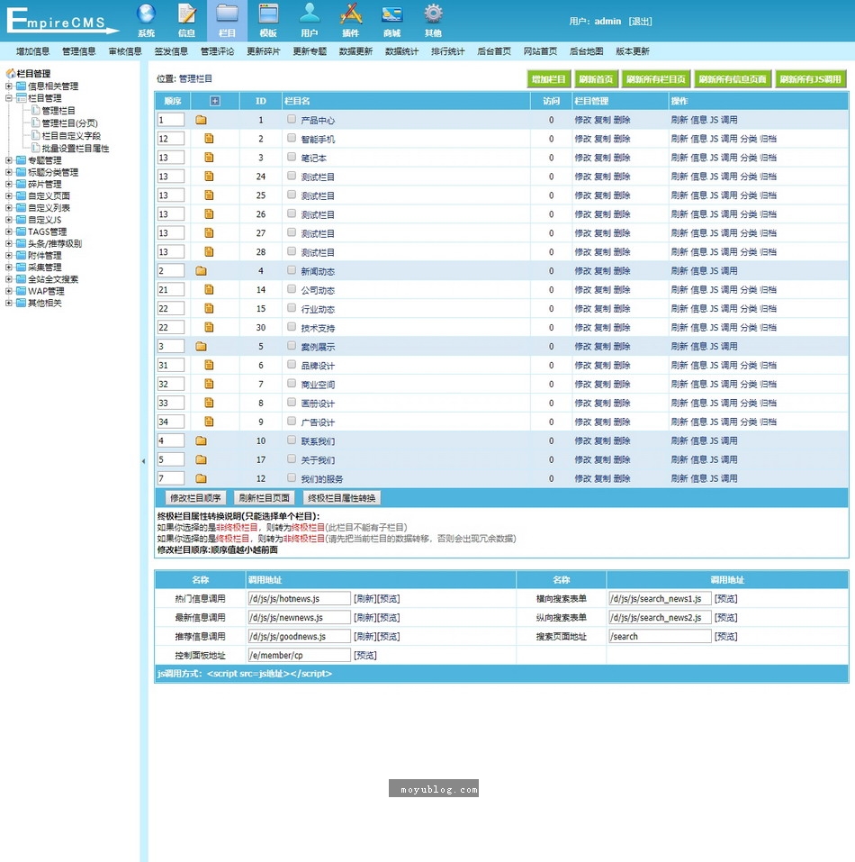Expand the 信息相关管理 tree node

tap(9, 86)
